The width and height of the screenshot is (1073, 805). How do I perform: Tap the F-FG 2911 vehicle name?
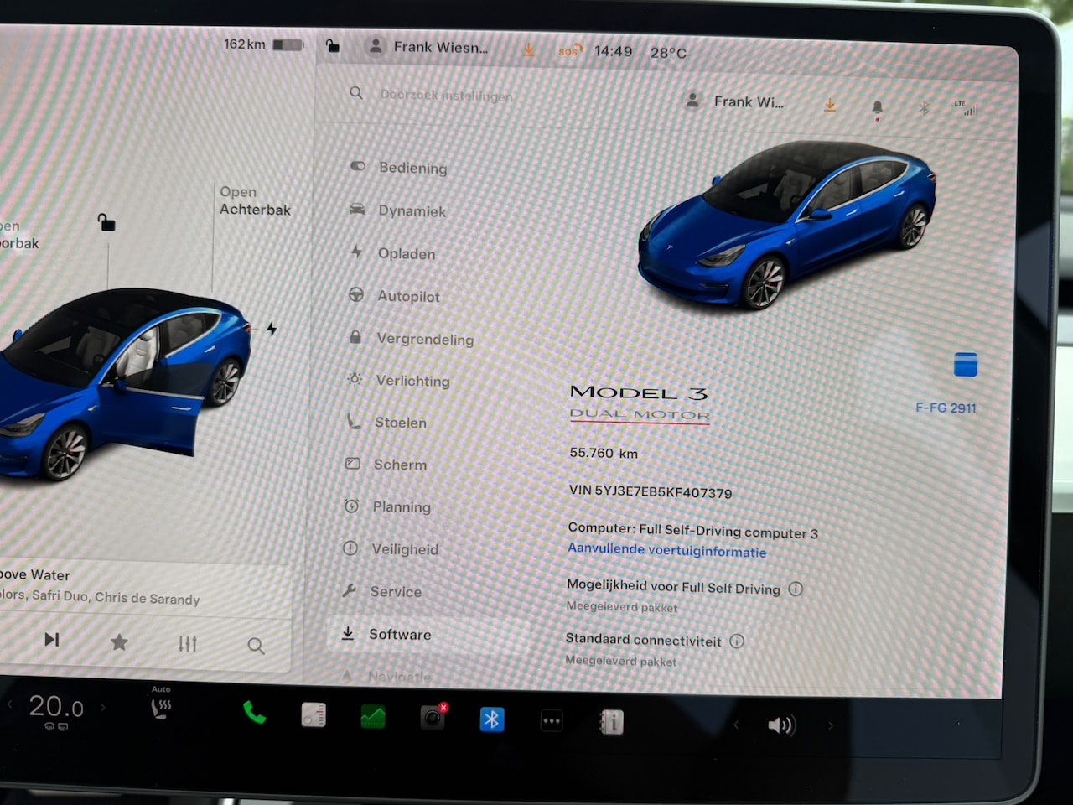[946, 408]
